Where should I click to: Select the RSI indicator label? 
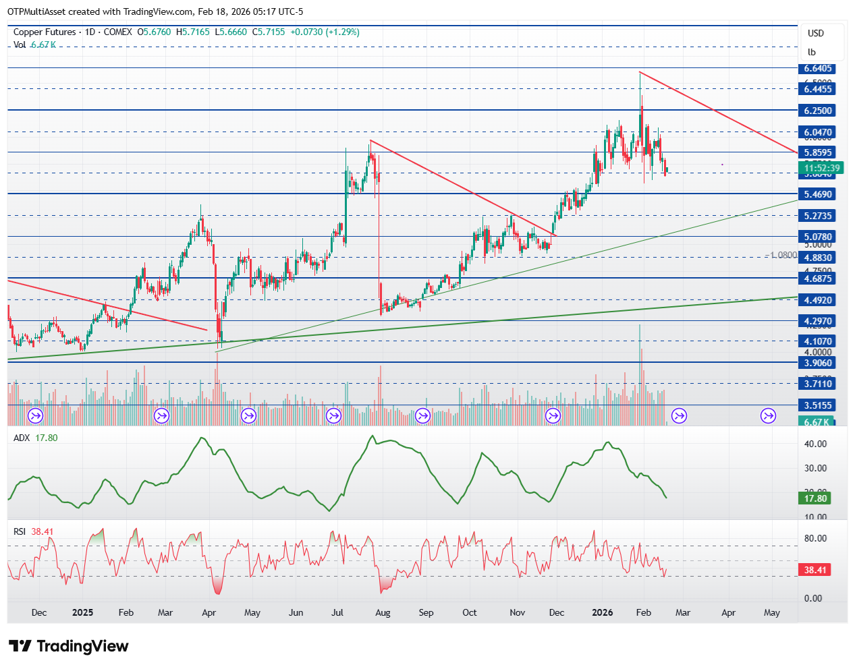pos(20,531)
